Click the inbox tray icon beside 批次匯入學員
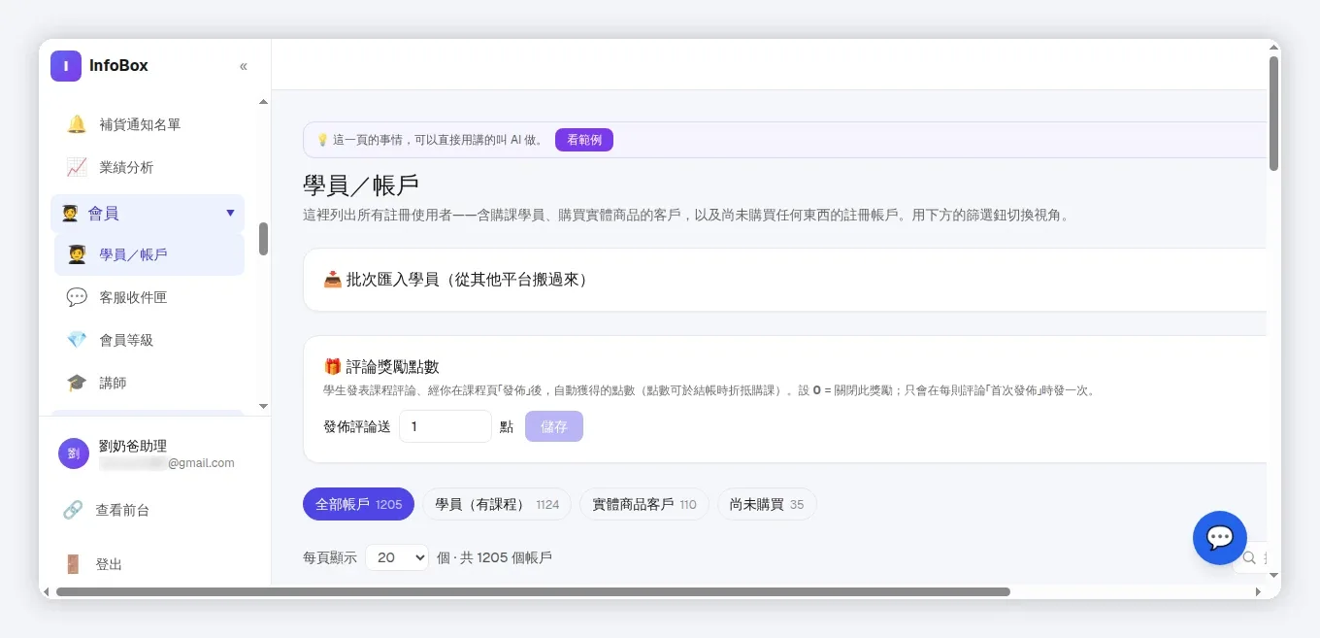 click(x=332, y=280)
